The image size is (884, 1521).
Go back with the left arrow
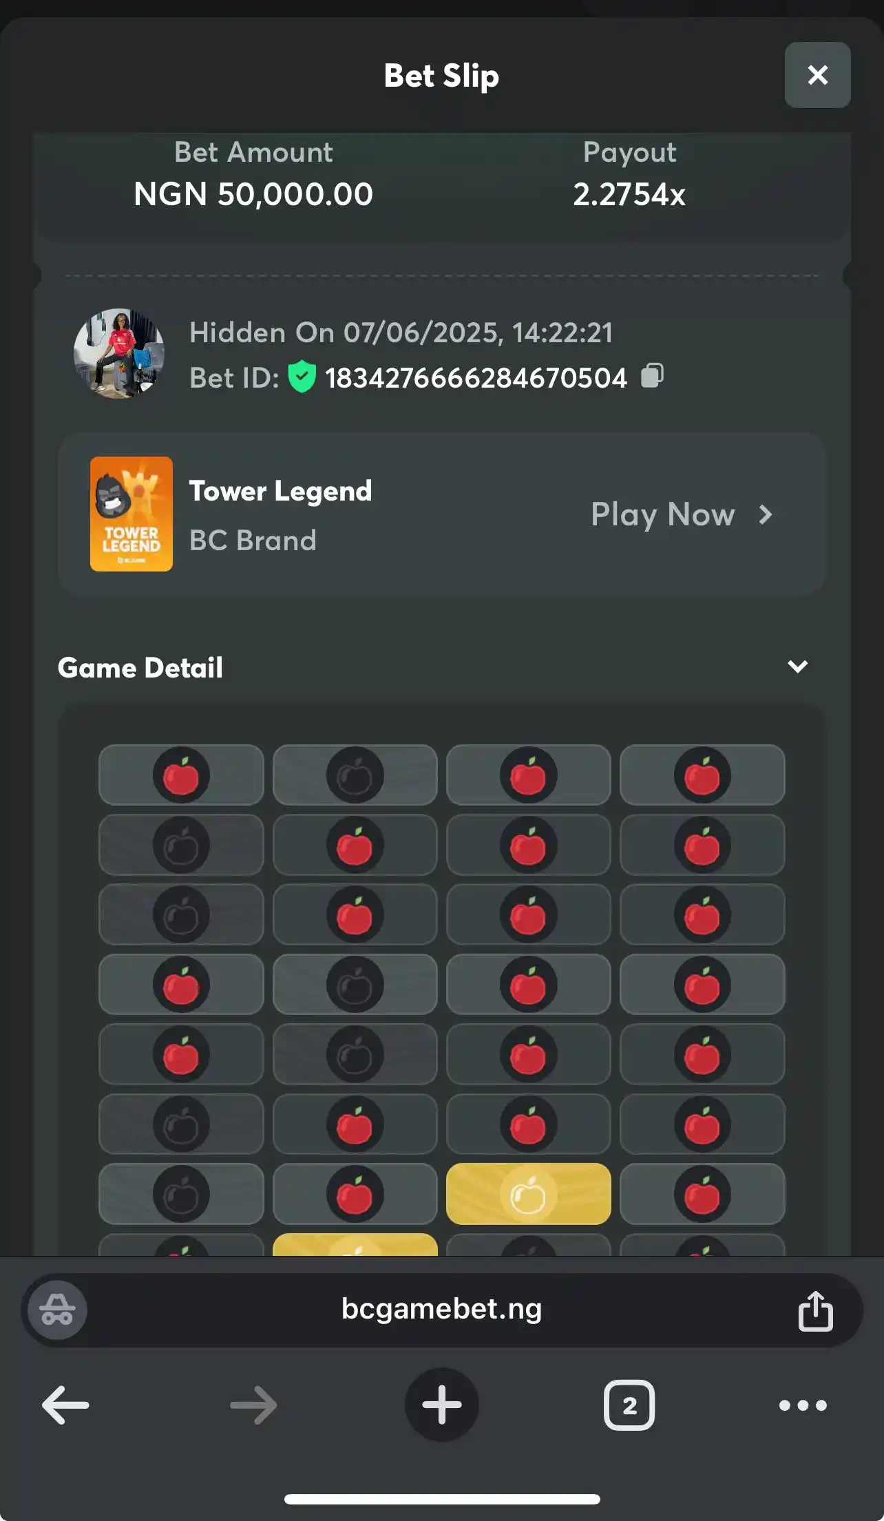tap(65, 1405)
